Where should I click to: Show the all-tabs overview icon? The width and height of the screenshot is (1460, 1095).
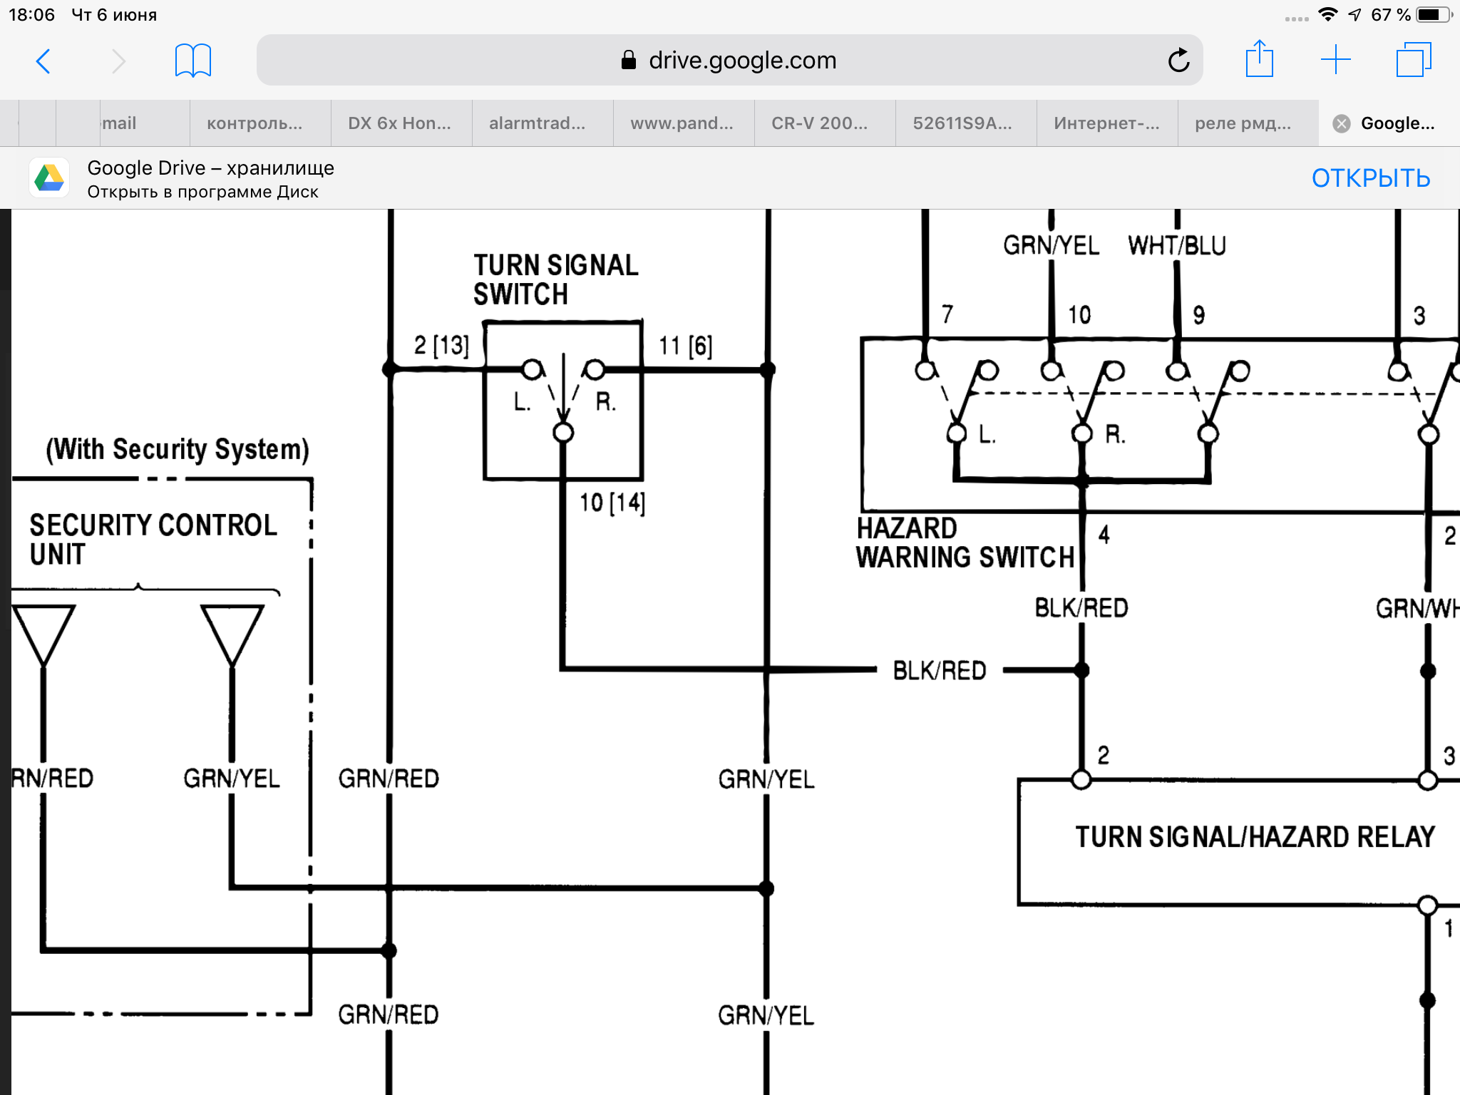(1413, 60)
